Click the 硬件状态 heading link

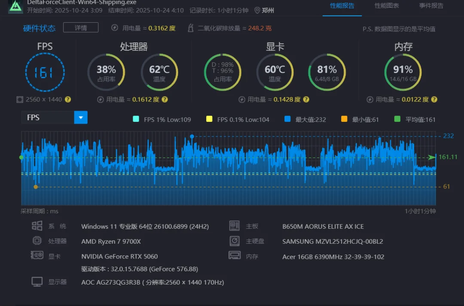coord(39,28)
